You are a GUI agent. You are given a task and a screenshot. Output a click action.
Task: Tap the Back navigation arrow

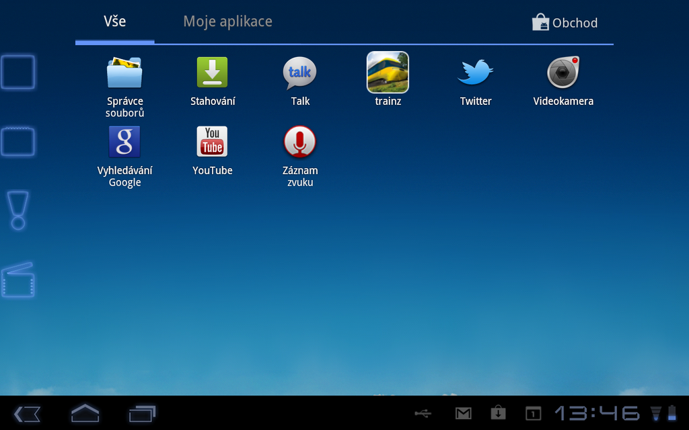pyautogui.click(x=26, y=413)
